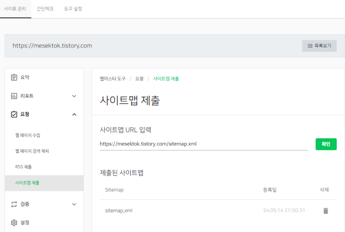
Task: Click the 요약 clipboard icon
Action: 14,77
